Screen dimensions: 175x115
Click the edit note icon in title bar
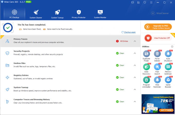[138, 3]
